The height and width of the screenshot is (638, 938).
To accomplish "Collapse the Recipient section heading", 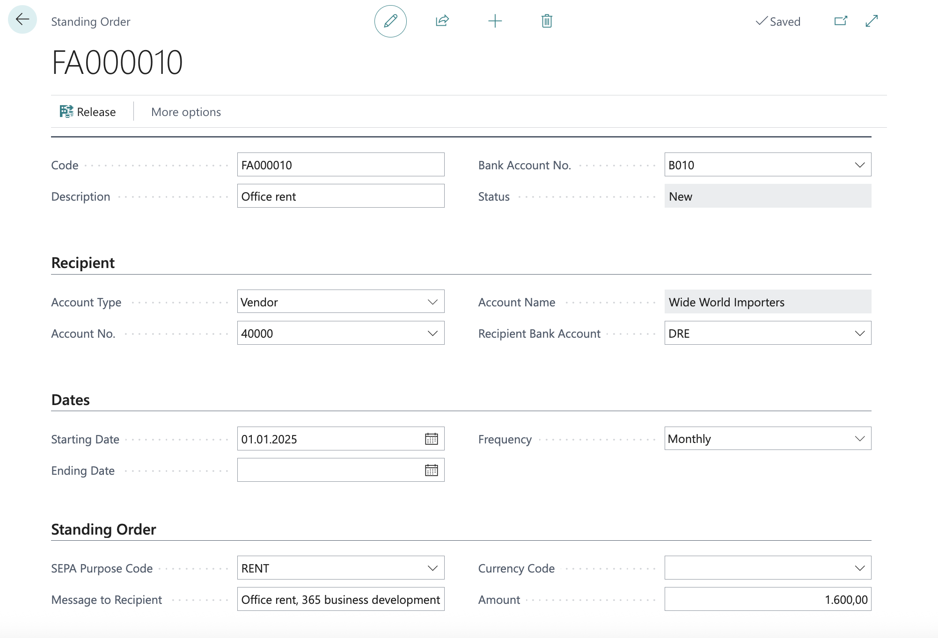I will pos(83,263).
